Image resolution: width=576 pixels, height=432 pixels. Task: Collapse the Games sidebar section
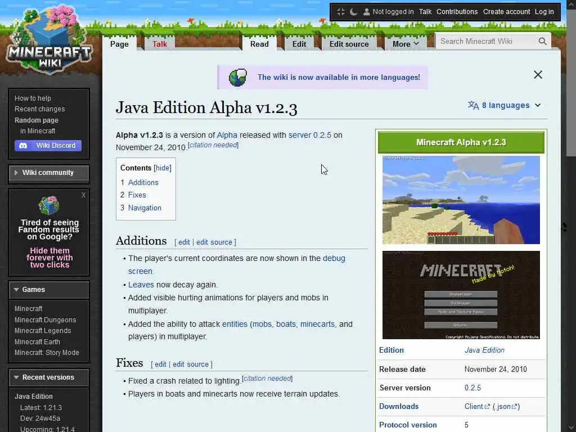pos(49,290)
